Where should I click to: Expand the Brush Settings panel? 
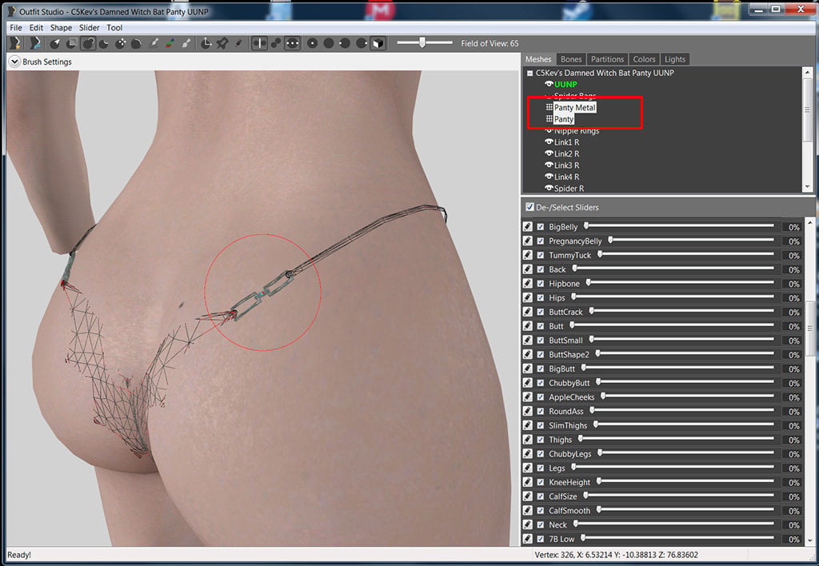(x=14, y=62)
